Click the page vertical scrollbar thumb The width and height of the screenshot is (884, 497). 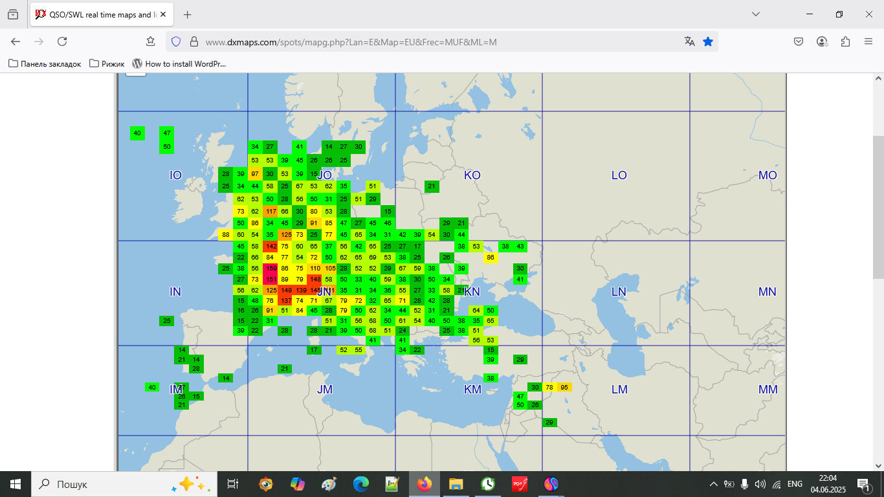(x=878, y=207)
